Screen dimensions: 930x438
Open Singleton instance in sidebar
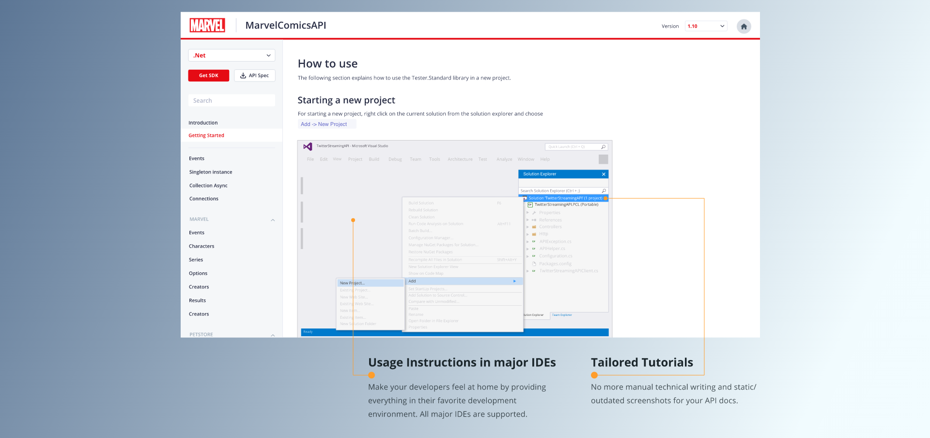(x=211, y=172)
